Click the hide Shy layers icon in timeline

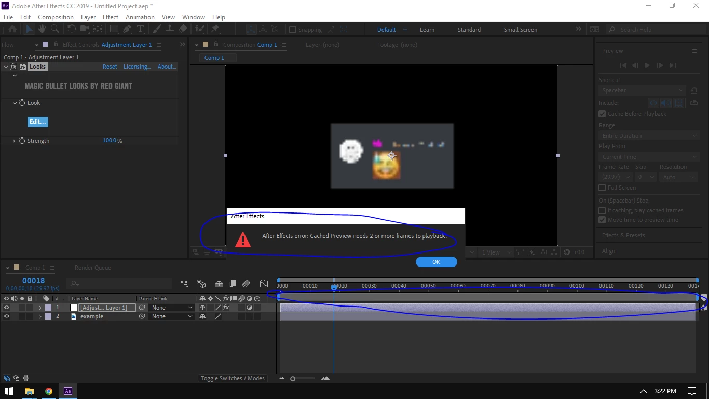[219, 284]
